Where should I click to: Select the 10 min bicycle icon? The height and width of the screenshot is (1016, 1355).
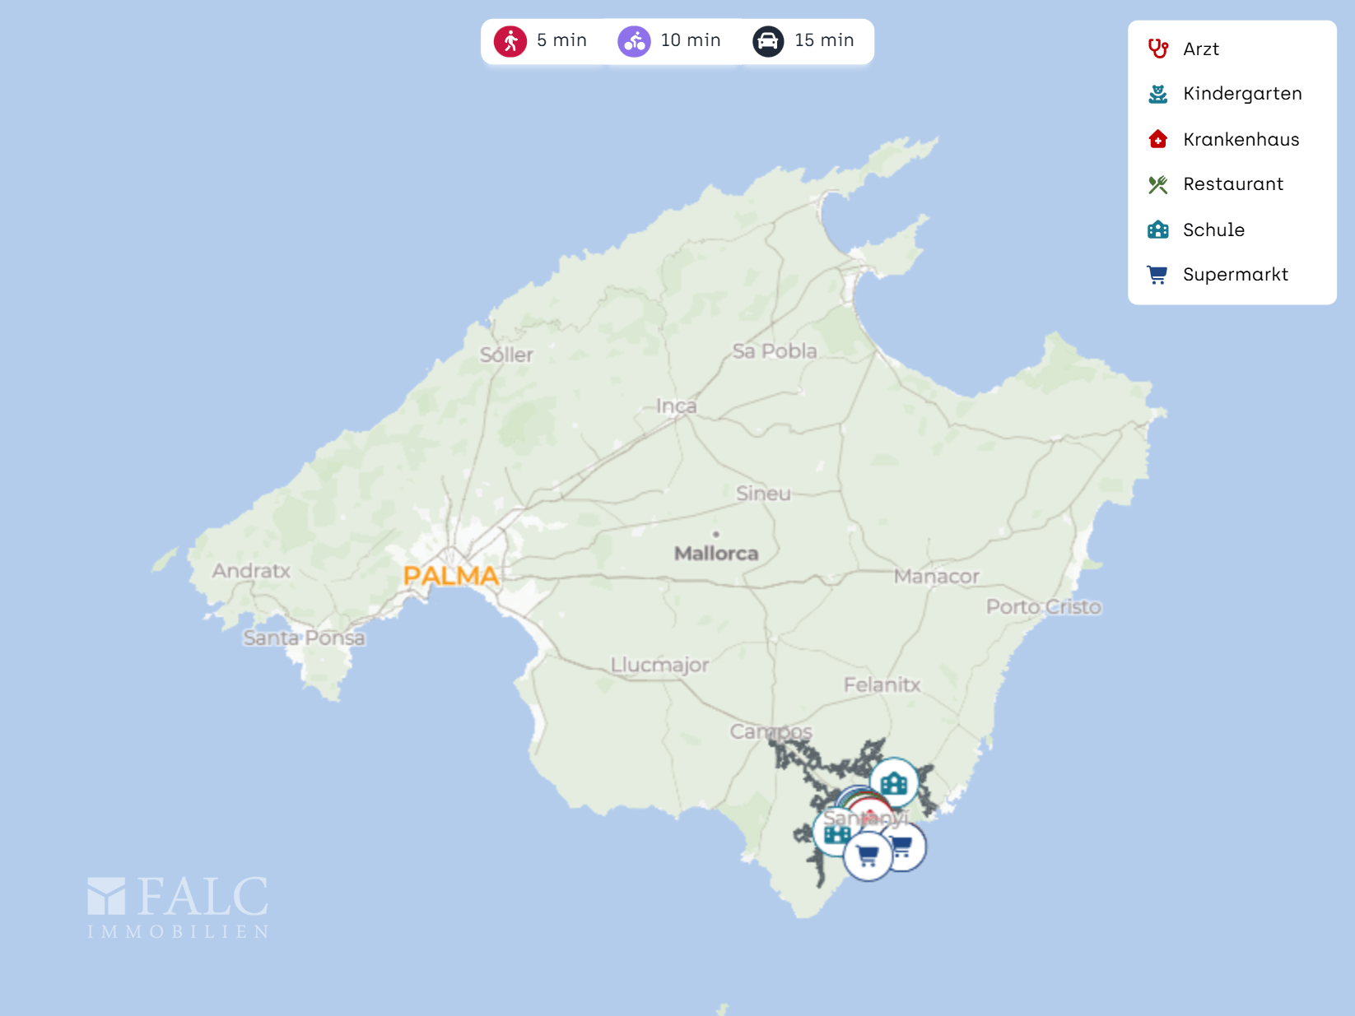click(x=634, y=41)
